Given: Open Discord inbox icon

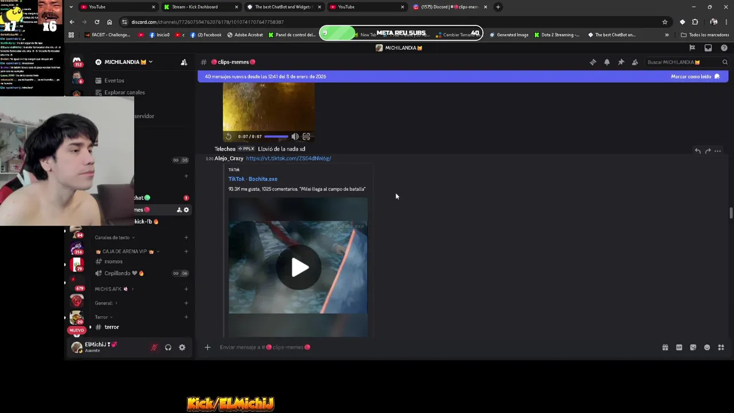Looking at the screenshot, I should click(708, 48).
